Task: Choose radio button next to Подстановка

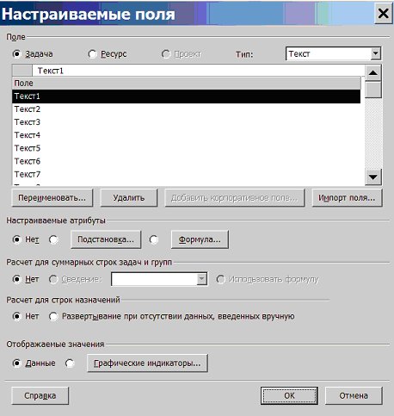Action: 53,239
